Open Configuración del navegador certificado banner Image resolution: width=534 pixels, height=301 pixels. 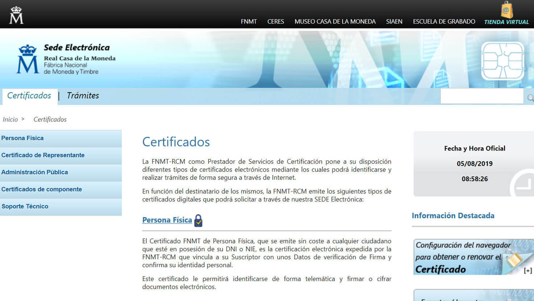point(473,257)
